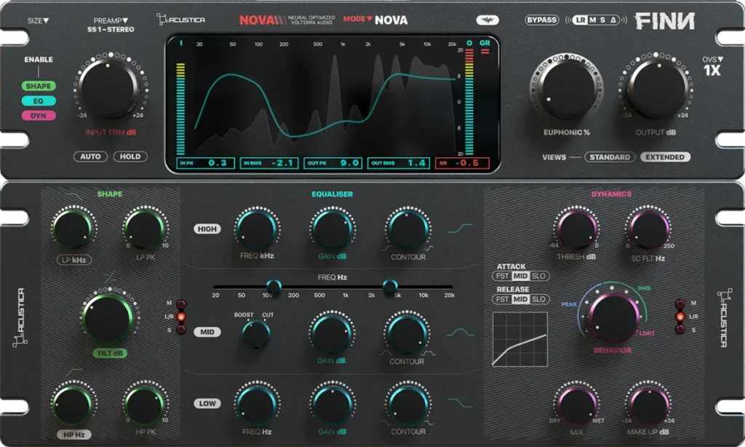Click the high shelf curve icon
Screen dimensions: 745x447
pyautogui.click(x=460, y=229)
